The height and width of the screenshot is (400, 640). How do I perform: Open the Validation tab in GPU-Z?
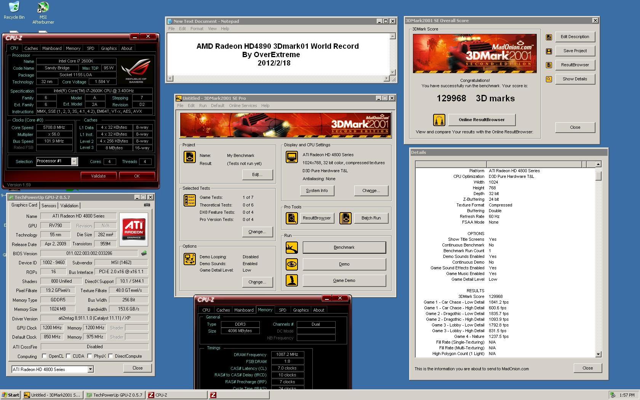pyautogui.click(x=69, y=205)
